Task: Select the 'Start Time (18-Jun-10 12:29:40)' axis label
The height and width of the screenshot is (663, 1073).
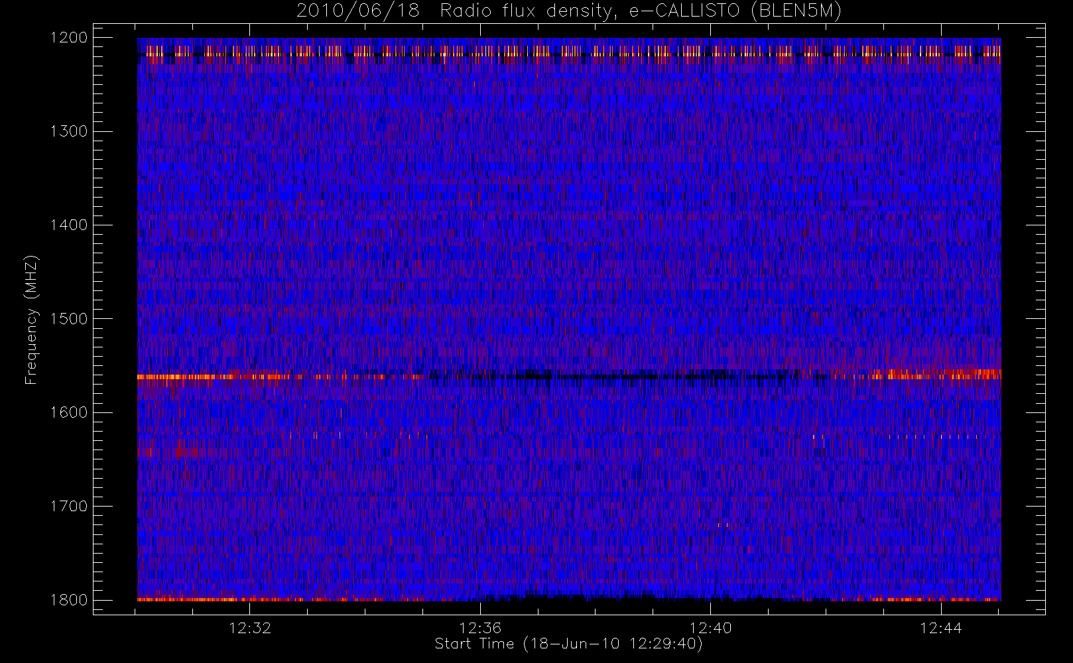Action: 569,644
